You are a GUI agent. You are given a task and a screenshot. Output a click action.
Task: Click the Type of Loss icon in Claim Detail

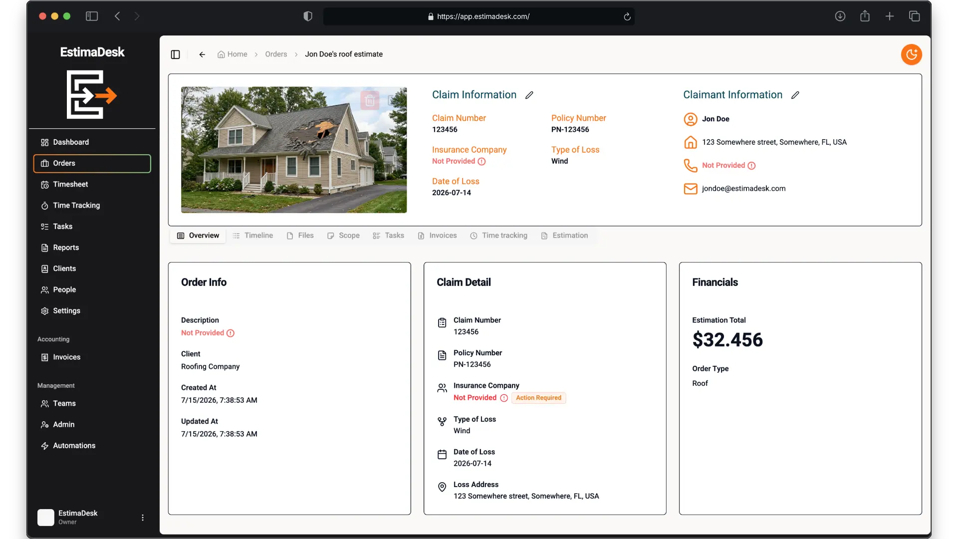442,422
